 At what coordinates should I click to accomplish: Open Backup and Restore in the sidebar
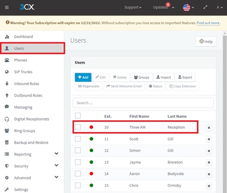pos(32,142)
